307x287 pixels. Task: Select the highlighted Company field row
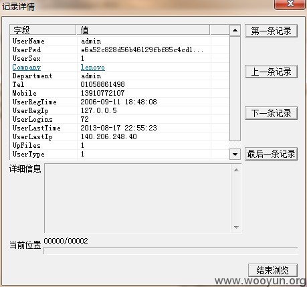[120, 67]
